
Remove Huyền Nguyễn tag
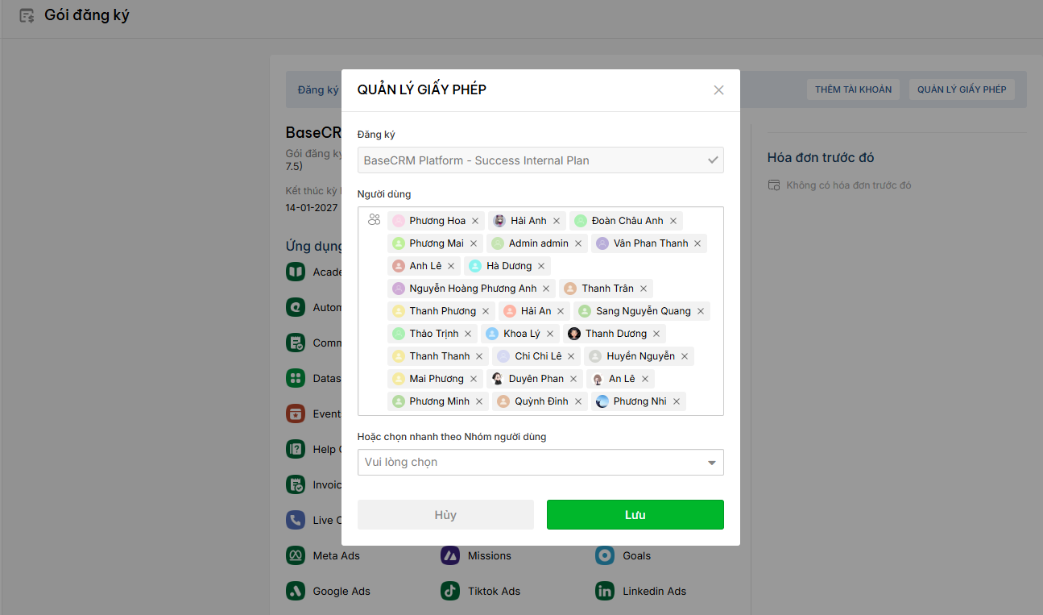(x=685, y=356)
